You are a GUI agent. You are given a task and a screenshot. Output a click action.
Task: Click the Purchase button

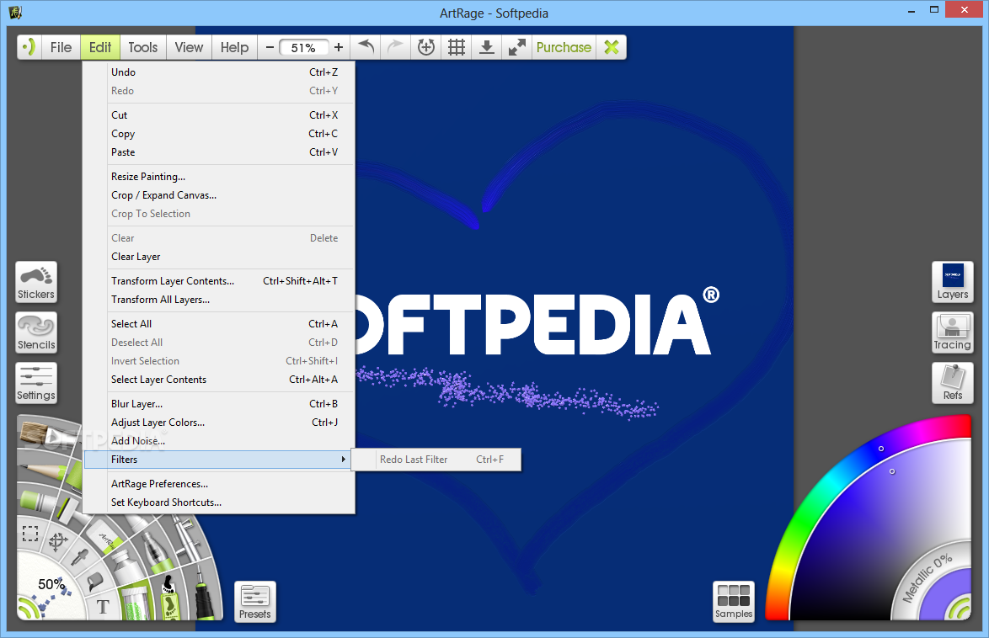coord(564,47)
